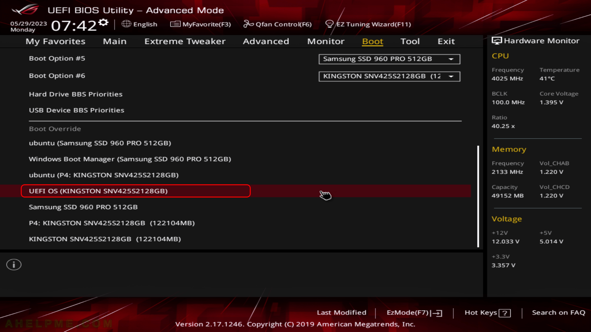Click the CPU frequency value 4025 MHz

click(507, 78)
